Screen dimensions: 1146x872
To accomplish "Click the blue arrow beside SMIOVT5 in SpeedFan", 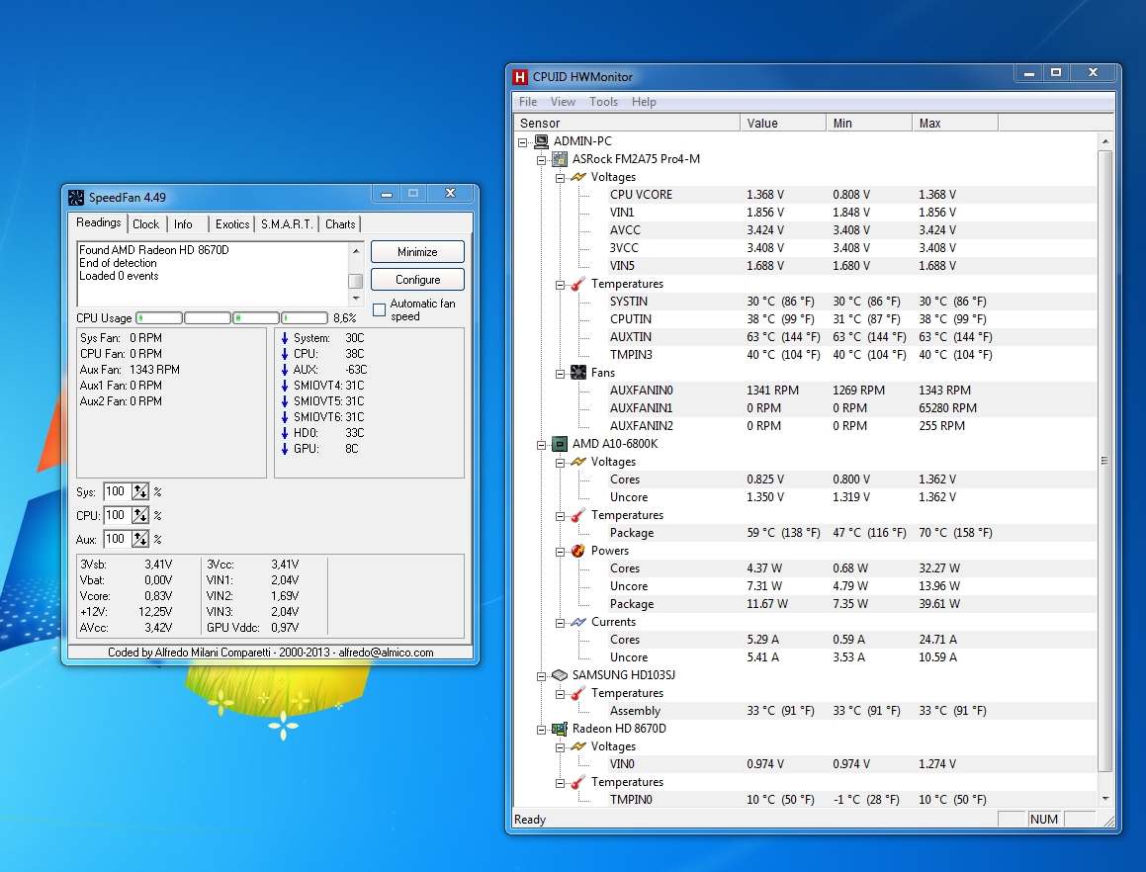I will pyautogui.click(x=285, y=401).
